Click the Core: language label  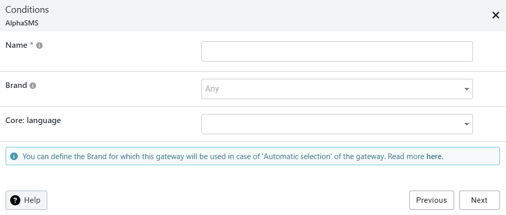click(x=33, y=120)
